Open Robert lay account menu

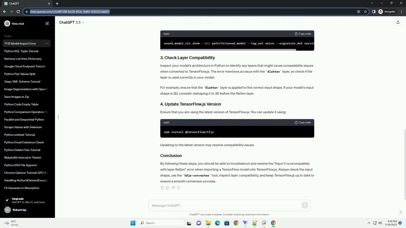(27, 210)
